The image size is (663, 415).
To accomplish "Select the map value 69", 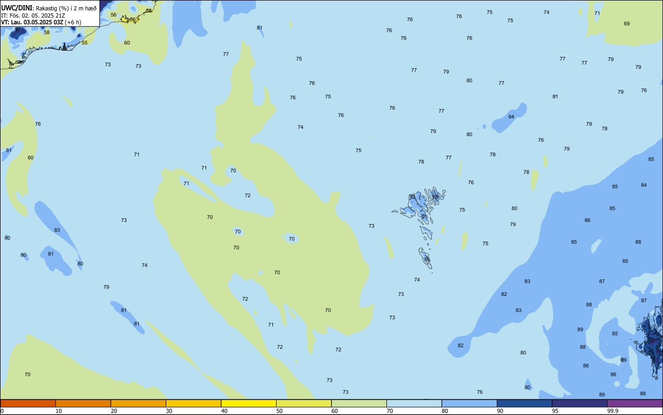I will pos(627,24).
